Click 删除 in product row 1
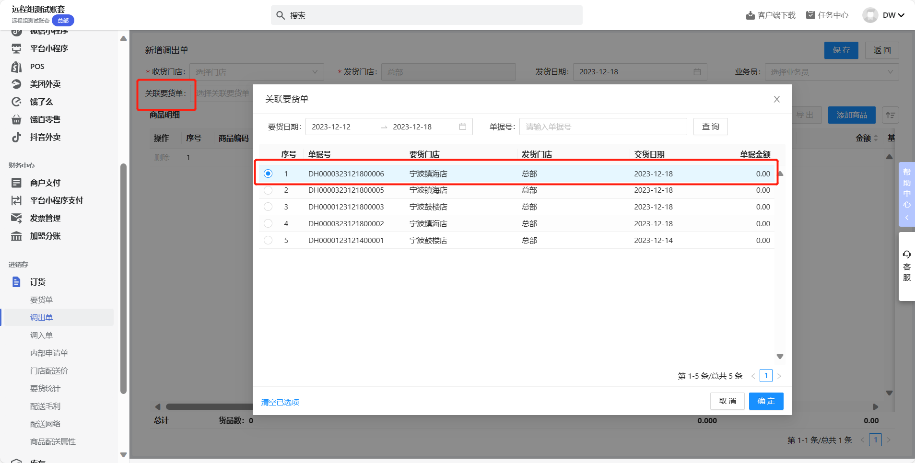 pyautogui.click(x=162, y=157)
